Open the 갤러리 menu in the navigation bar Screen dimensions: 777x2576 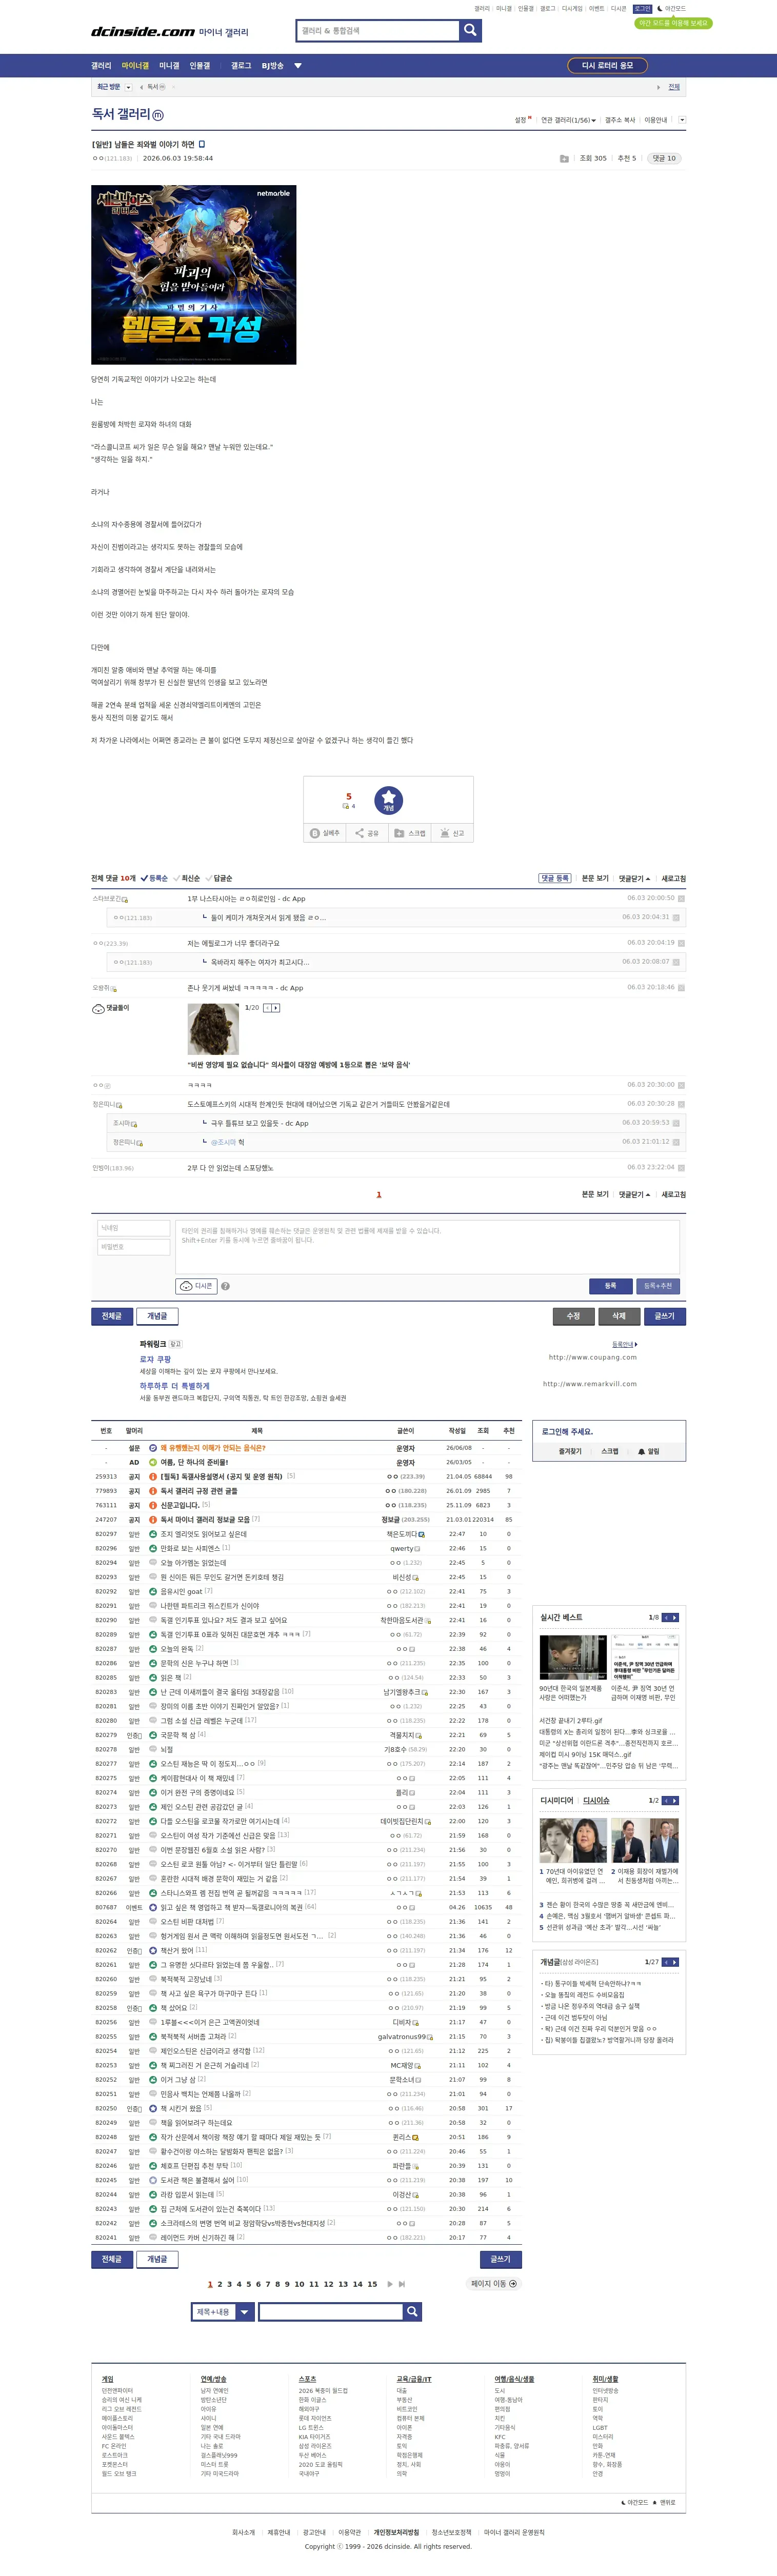point(101,66)
